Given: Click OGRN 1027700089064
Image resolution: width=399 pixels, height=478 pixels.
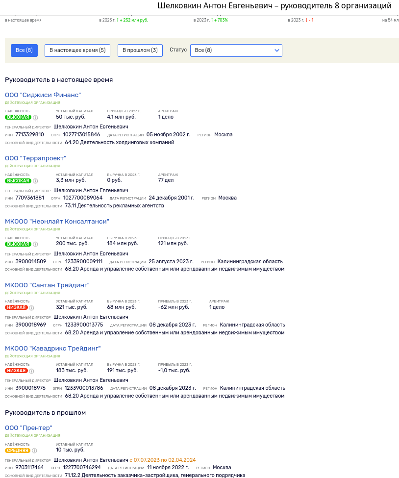Looking at the screenshot, I should (83, 198).
